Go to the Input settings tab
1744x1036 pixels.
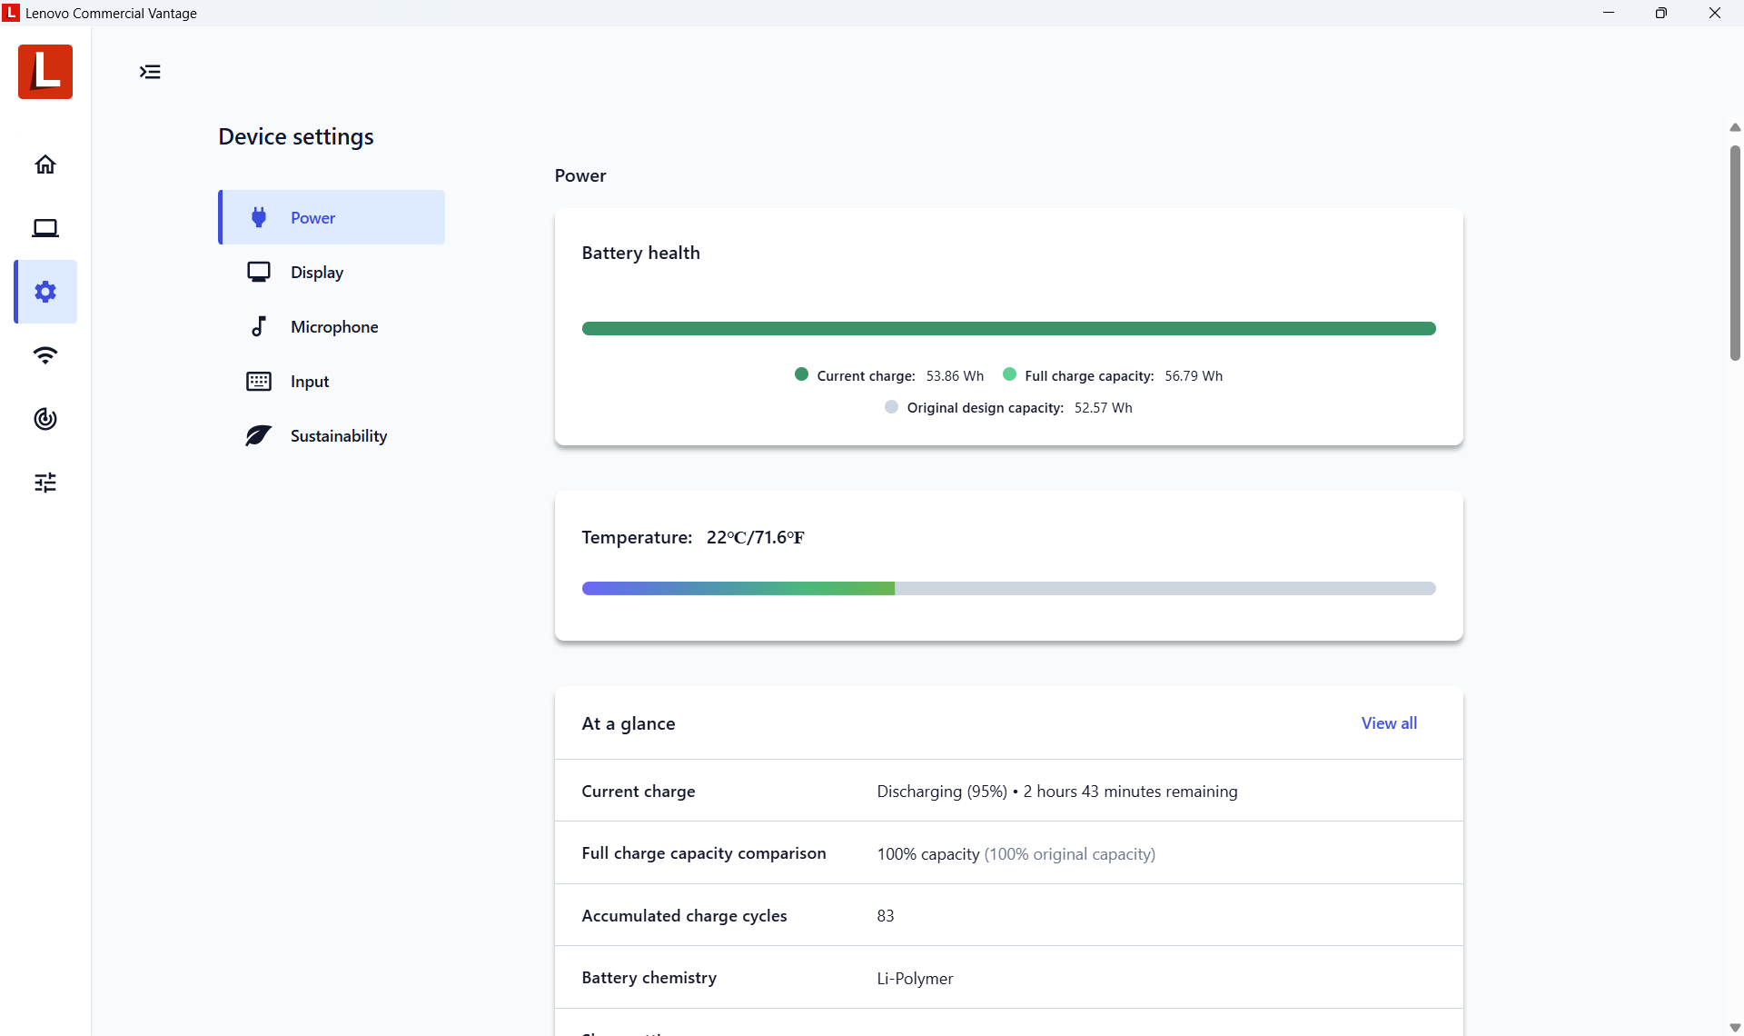point(309,381)
